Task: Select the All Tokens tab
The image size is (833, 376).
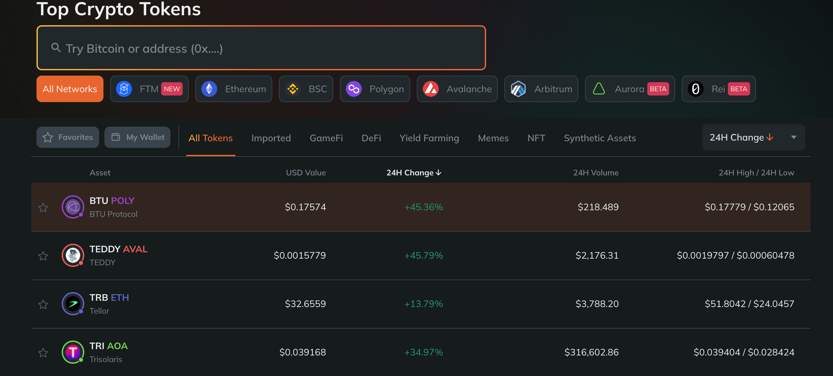Action: (x=211, y=138)
